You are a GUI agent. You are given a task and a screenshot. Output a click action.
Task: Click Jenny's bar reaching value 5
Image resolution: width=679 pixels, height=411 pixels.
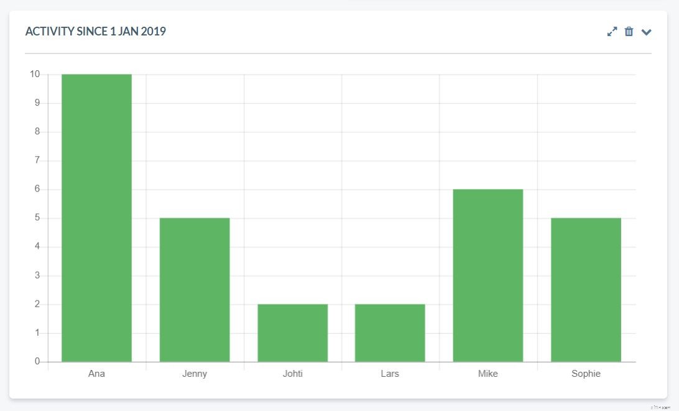[x=195, y=289]
